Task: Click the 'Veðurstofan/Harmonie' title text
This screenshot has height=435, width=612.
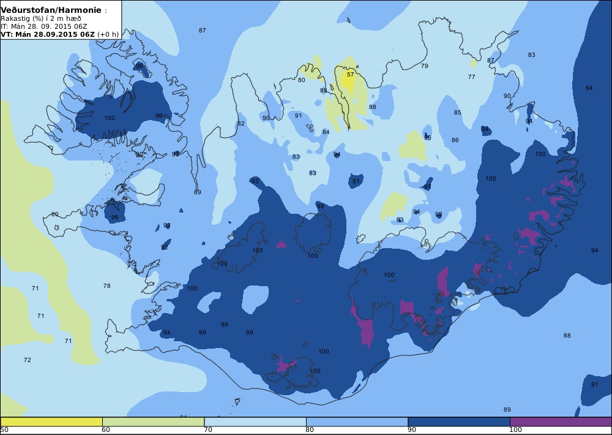Action: click(x=51, y=10)
